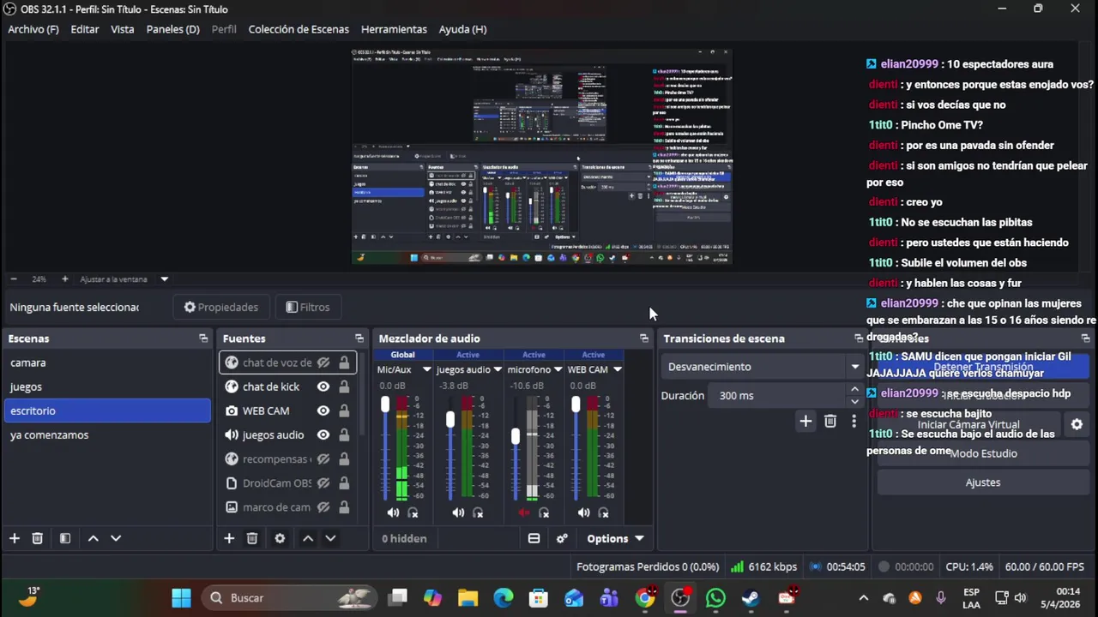Open the Colección de Escenas menu
Viewport: 1098px width, 617px height.
tap(299, 29)
